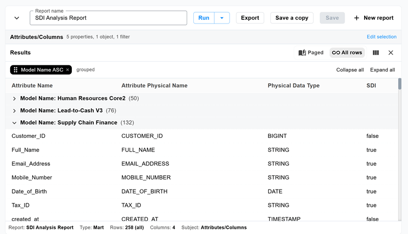Click Save a copy

point(292,18)
